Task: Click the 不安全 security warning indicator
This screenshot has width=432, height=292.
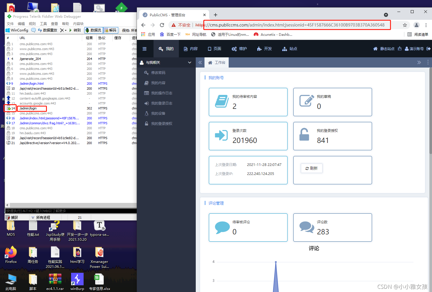Action: click(x=181, y=25)
